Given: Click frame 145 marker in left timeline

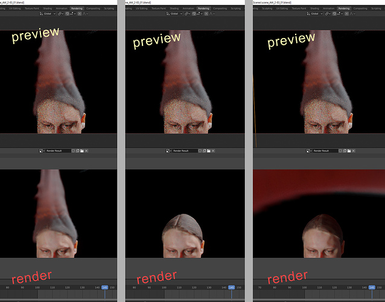Looking at the screenshot, I should click(105, 288).
